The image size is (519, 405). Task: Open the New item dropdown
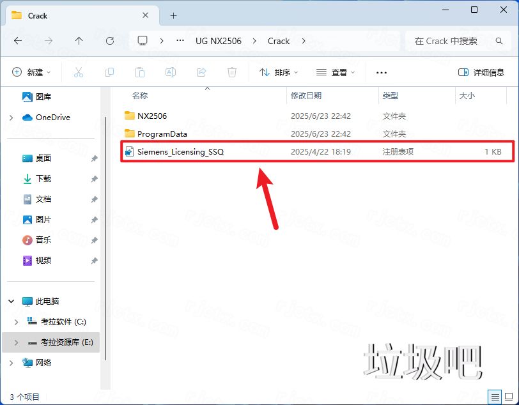pos(31,73)
